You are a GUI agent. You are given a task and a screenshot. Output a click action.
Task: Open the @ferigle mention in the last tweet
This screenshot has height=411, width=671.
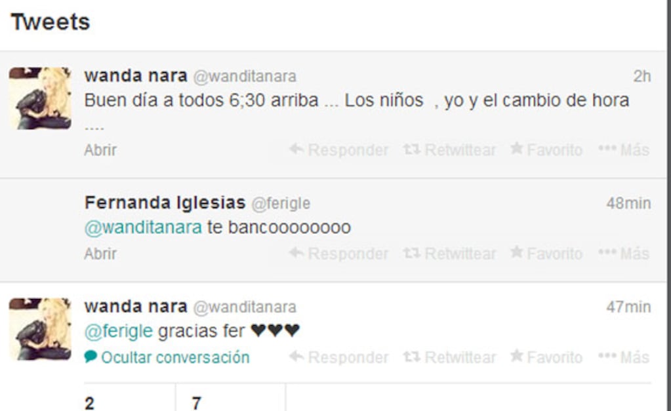119,331
